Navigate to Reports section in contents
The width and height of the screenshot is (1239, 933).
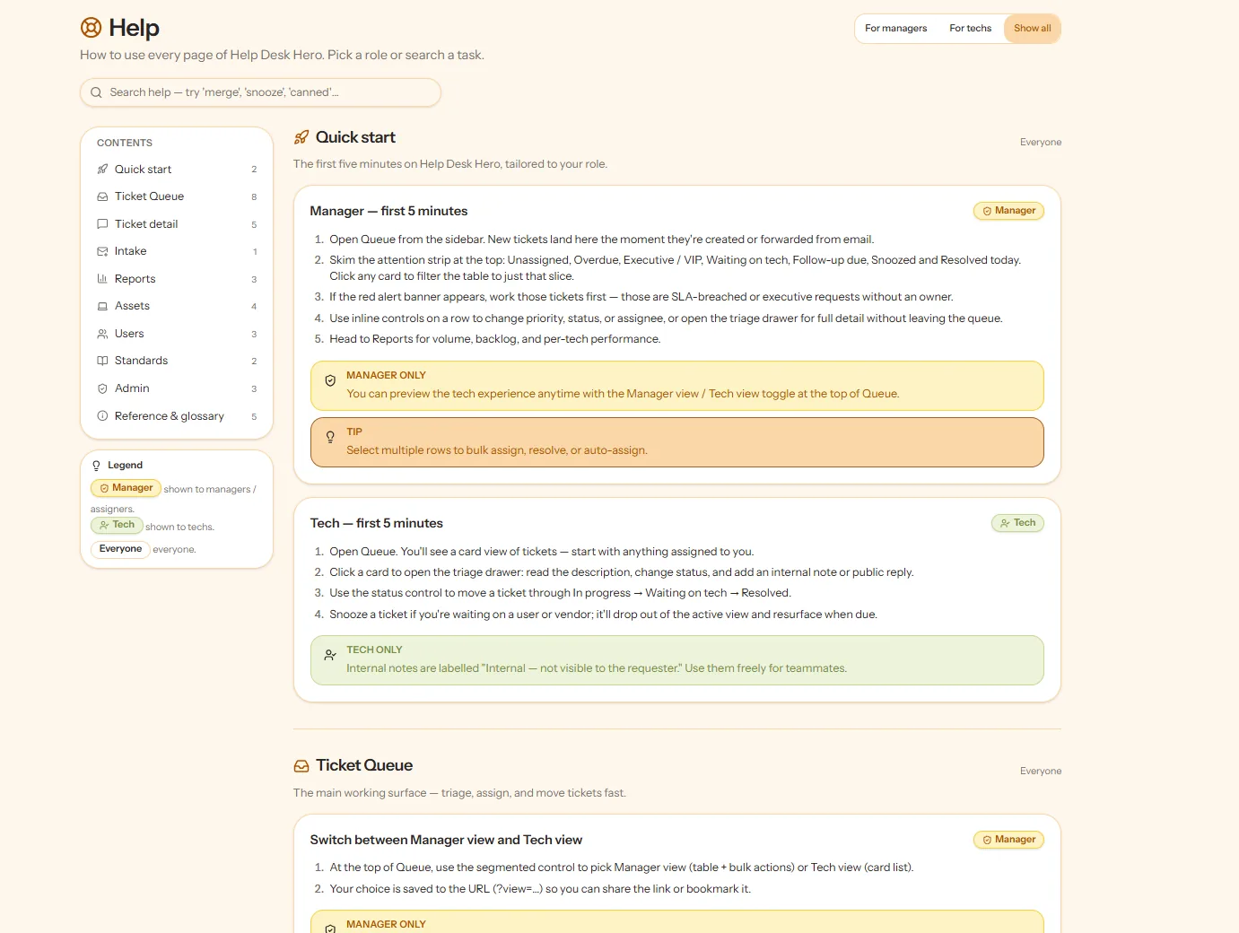pyautogui.click(x=177, y=279)
